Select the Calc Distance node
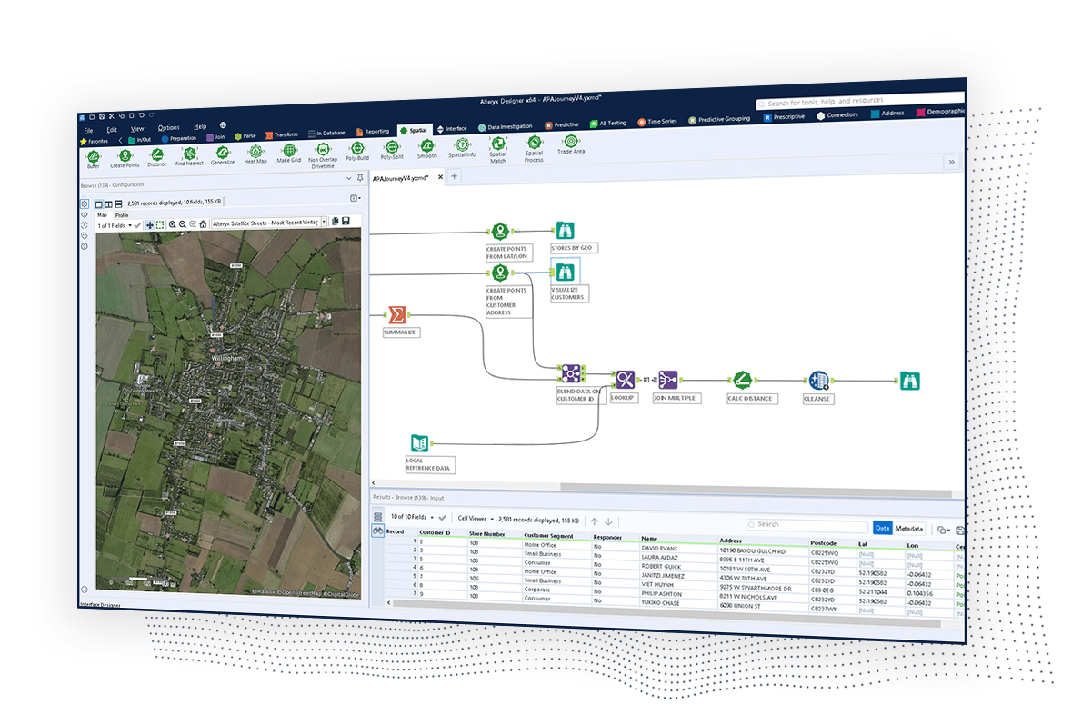 pos(743,380)
